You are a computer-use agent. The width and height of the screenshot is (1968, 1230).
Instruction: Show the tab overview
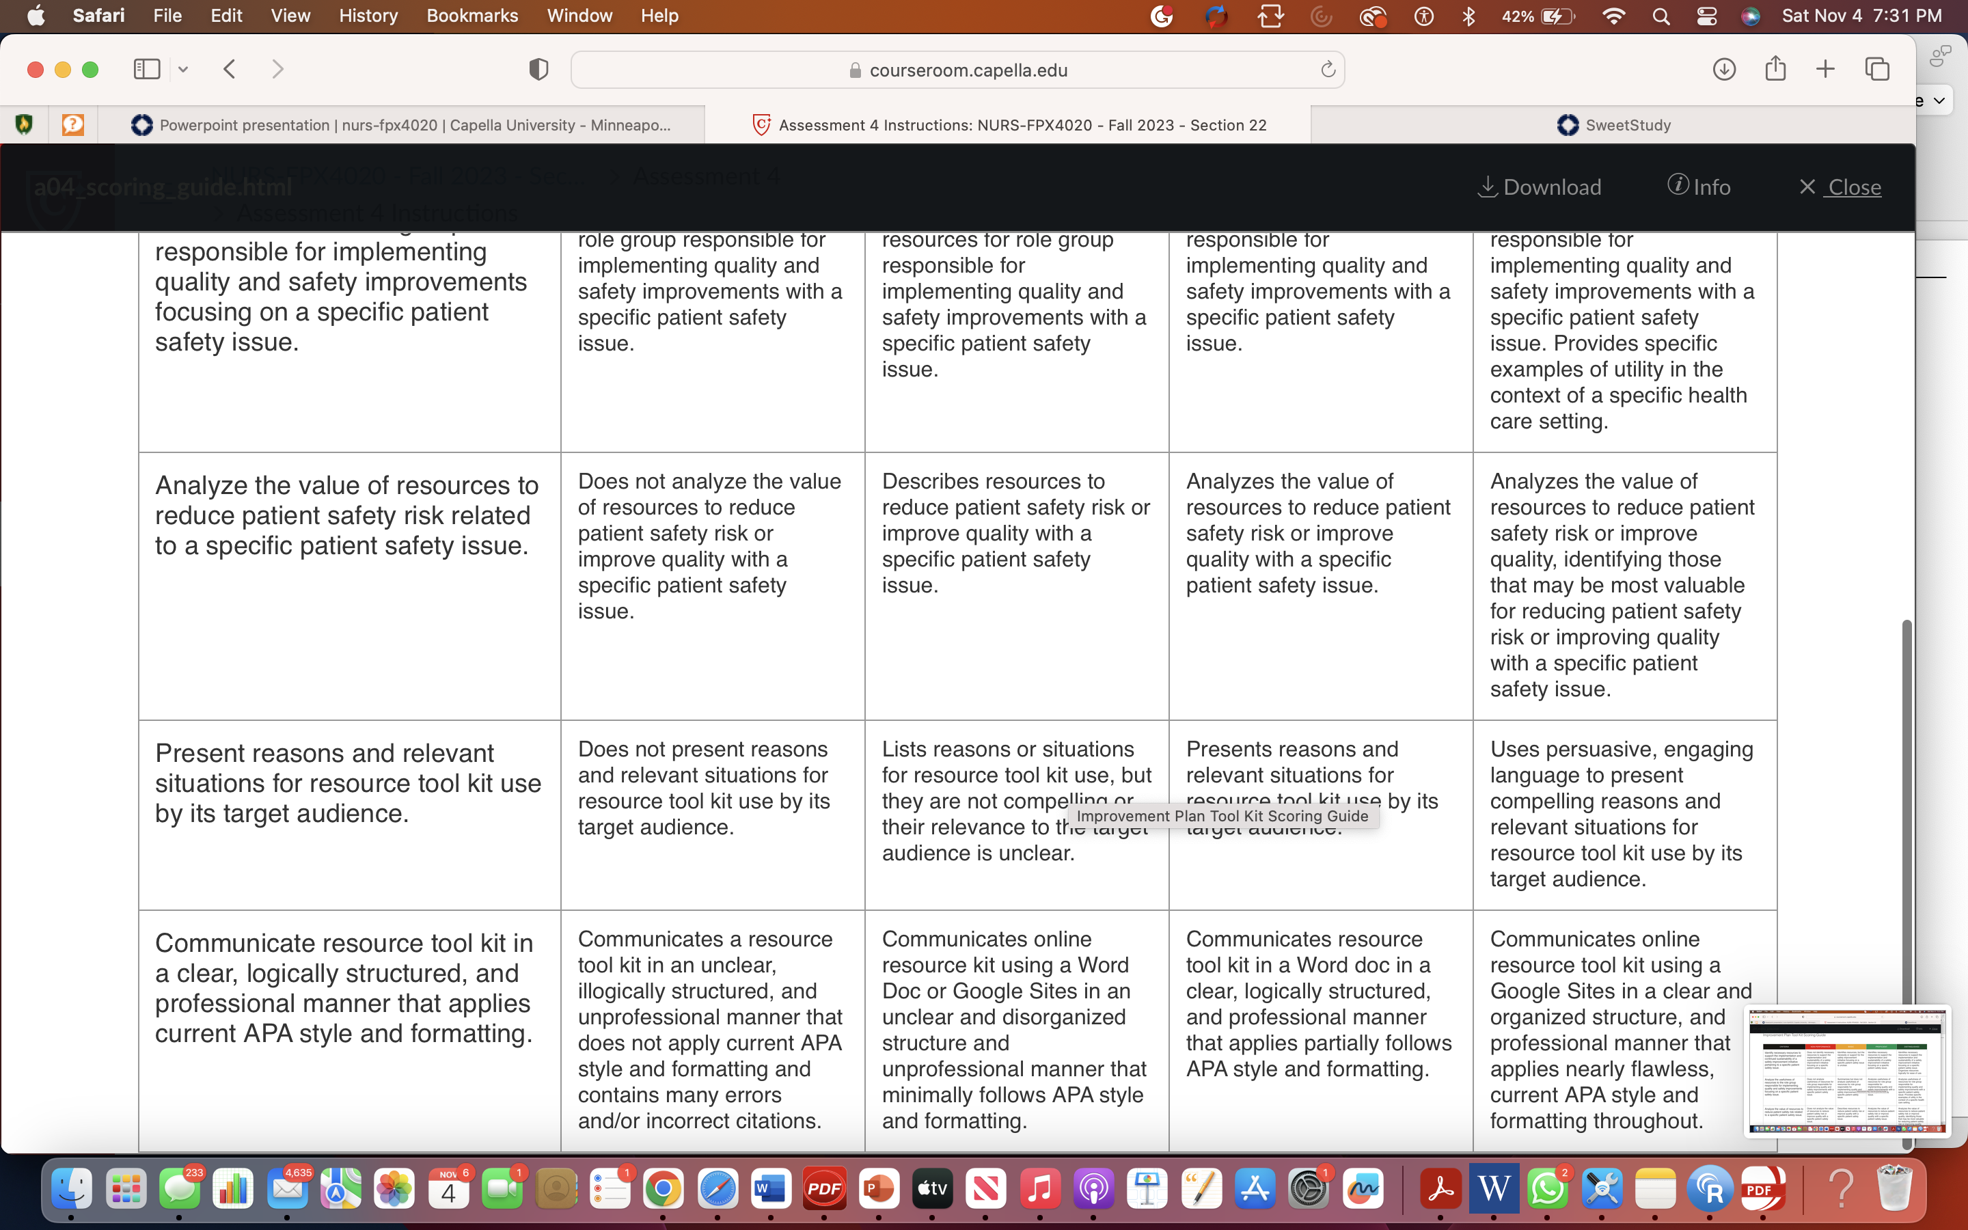1877,69
